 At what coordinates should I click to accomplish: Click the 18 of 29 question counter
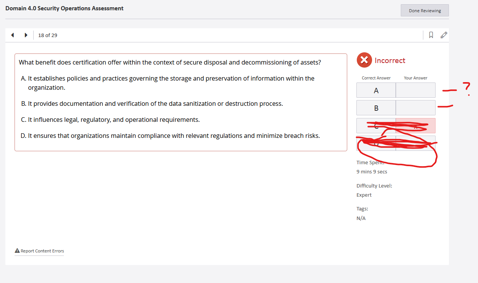point(47,35)
